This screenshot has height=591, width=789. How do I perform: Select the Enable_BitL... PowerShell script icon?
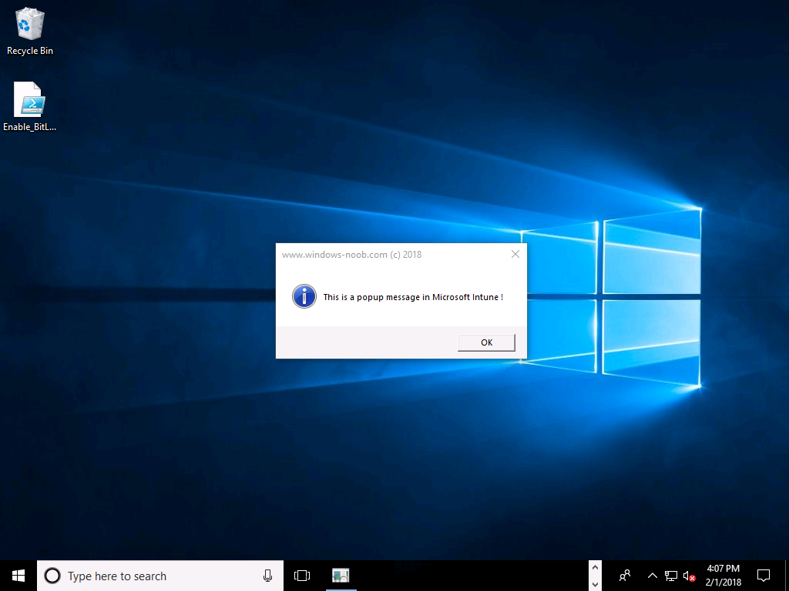coord(30,106)
